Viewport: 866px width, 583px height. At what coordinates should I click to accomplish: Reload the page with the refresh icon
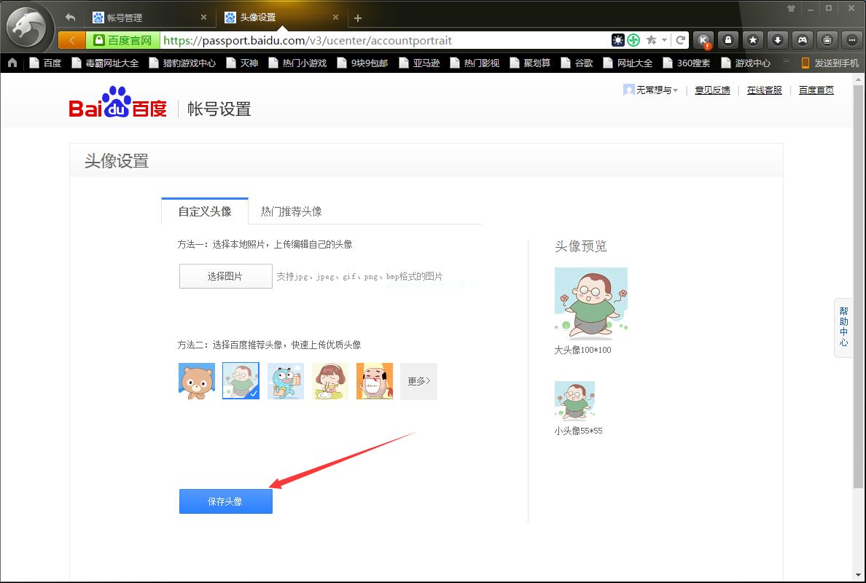coord(681,40)
